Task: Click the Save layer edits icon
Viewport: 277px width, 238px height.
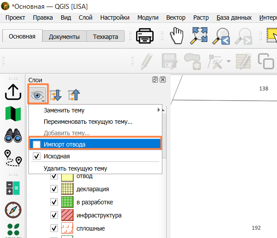Action: click(170, 61)
